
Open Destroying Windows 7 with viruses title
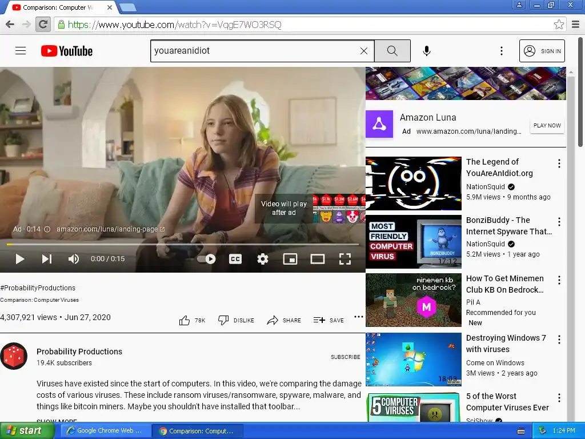(506, 344)
